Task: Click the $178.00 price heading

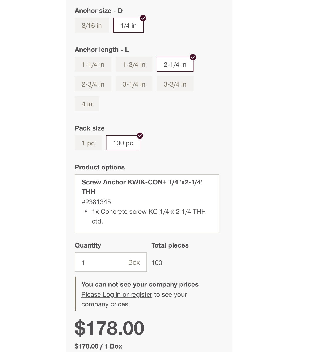Action: 109,328
